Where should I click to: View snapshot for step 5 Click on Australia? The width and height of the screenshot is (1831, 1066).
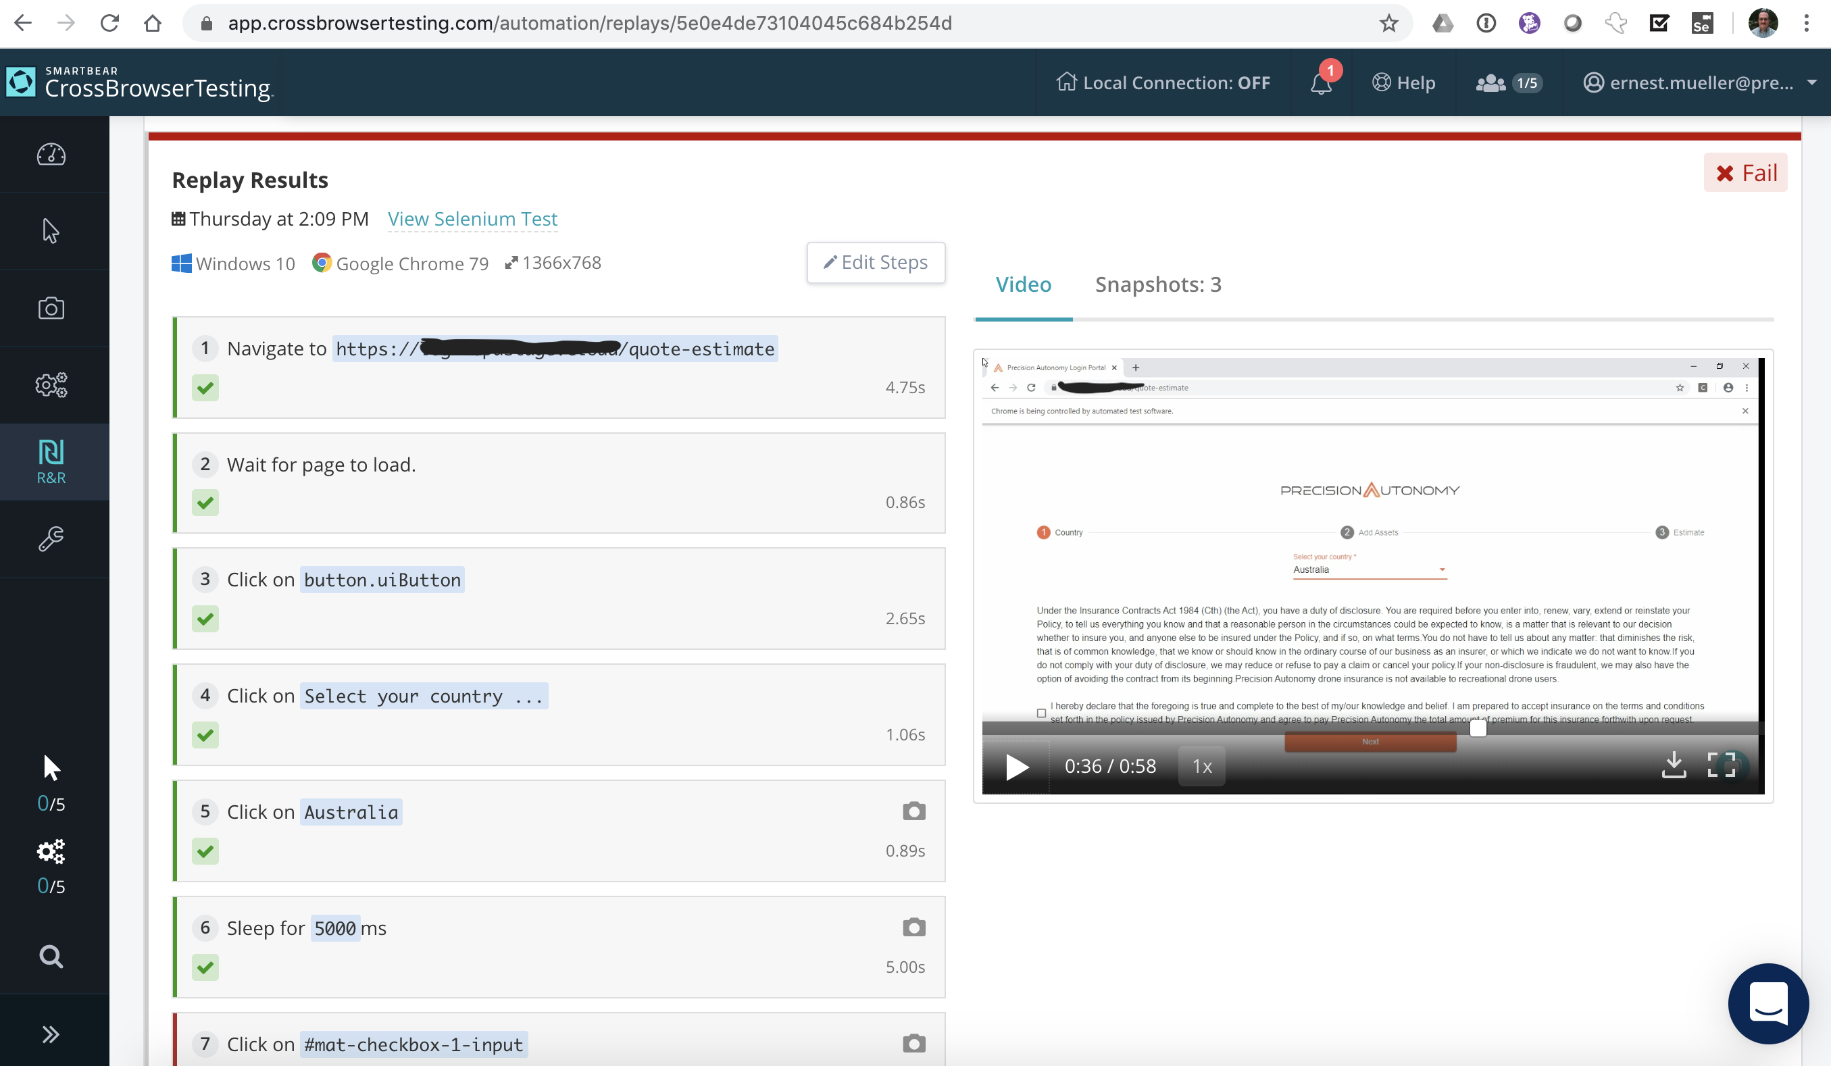coord(913,811)
